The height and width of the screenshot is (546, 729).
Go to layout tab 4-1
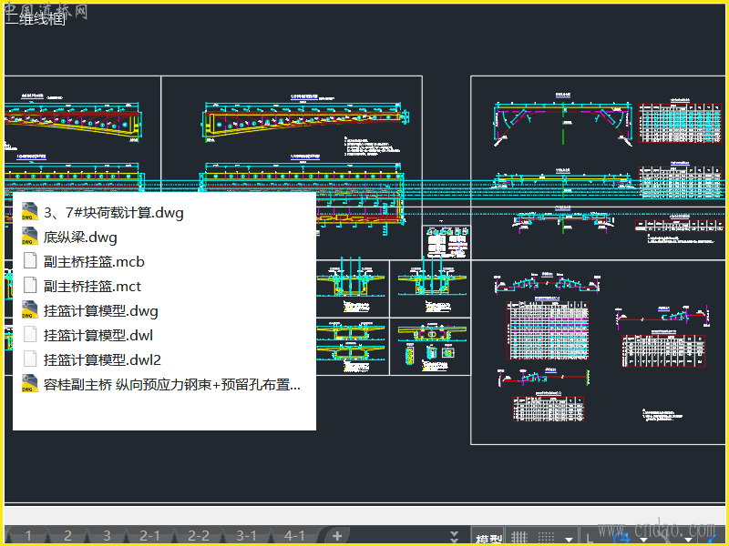(x=293, y=536)
